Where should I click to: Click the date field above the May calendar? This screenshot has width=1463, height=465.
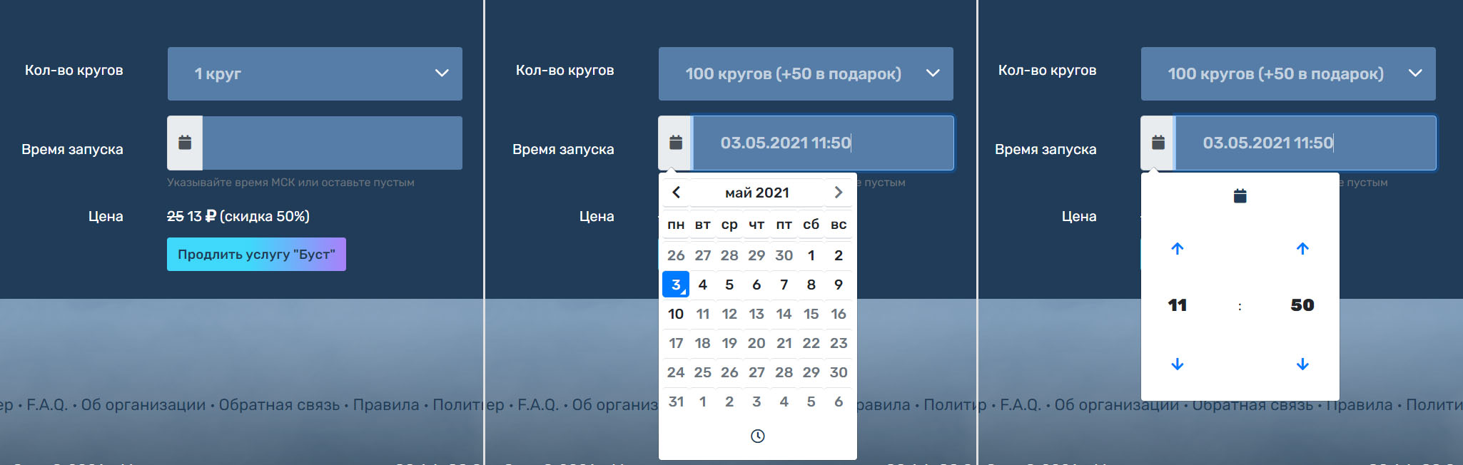tap(823, 143)
